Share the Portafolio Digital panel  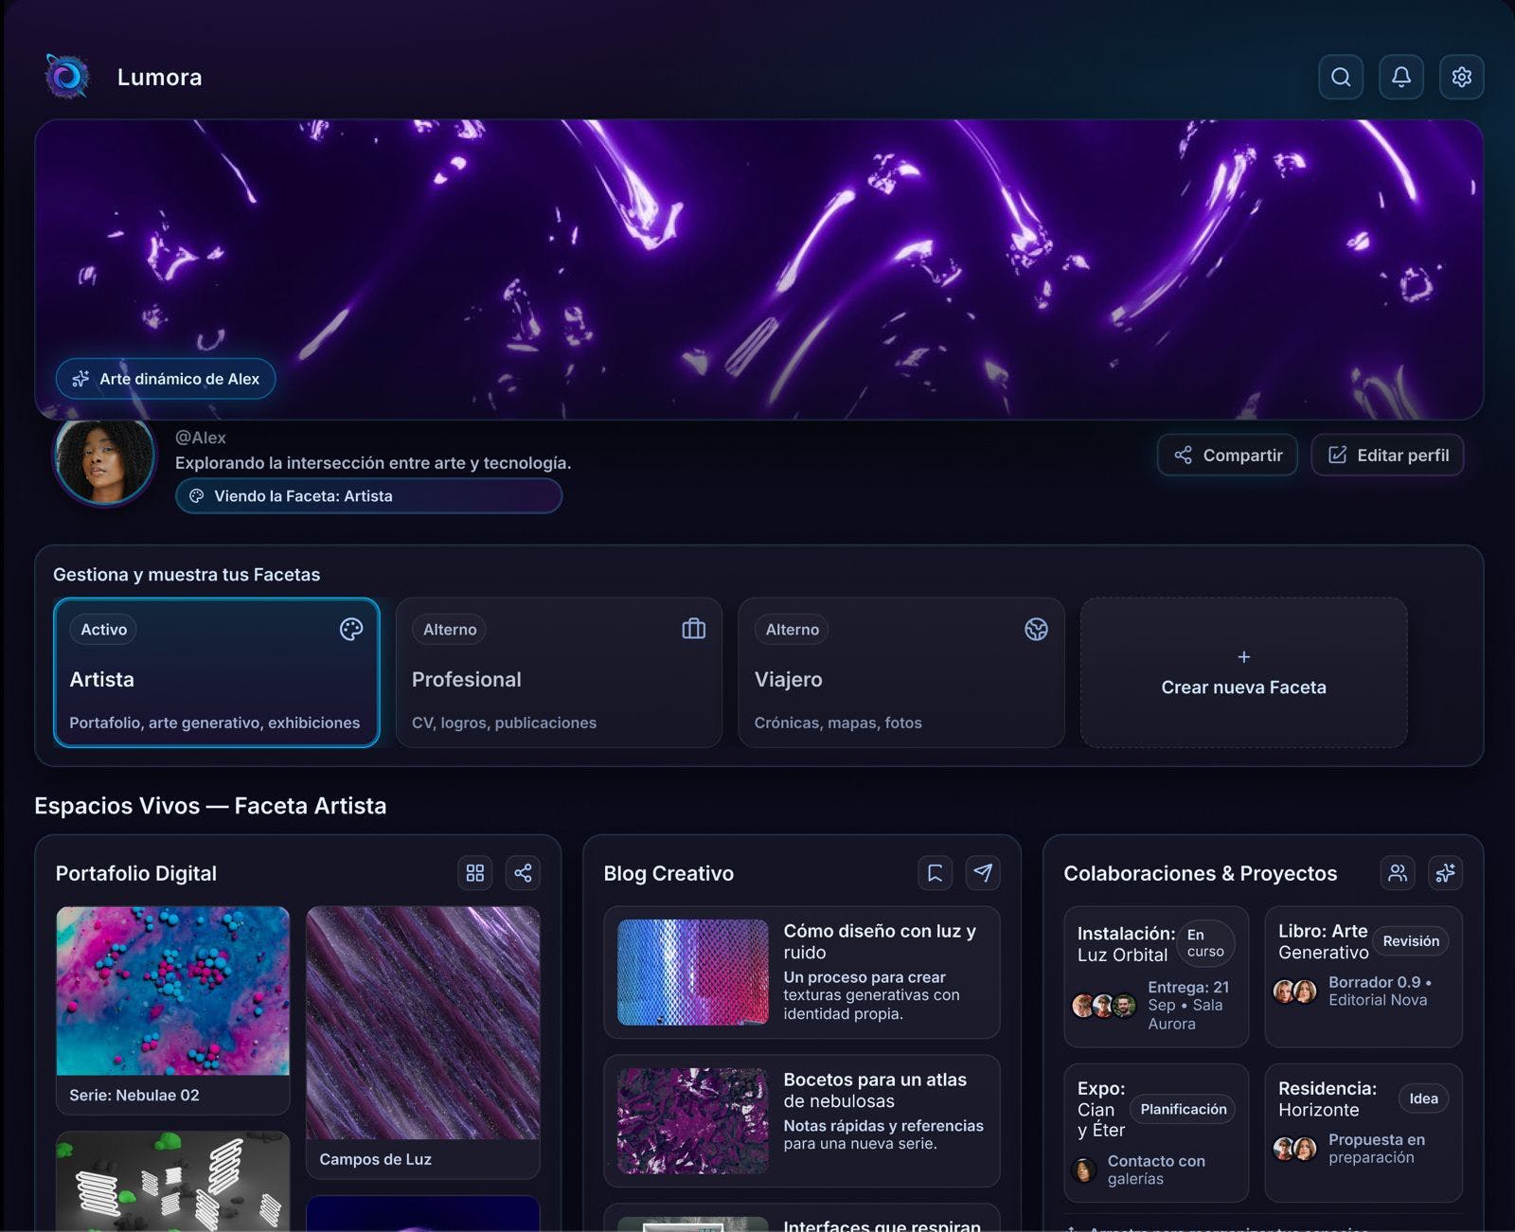pos(523,873)
